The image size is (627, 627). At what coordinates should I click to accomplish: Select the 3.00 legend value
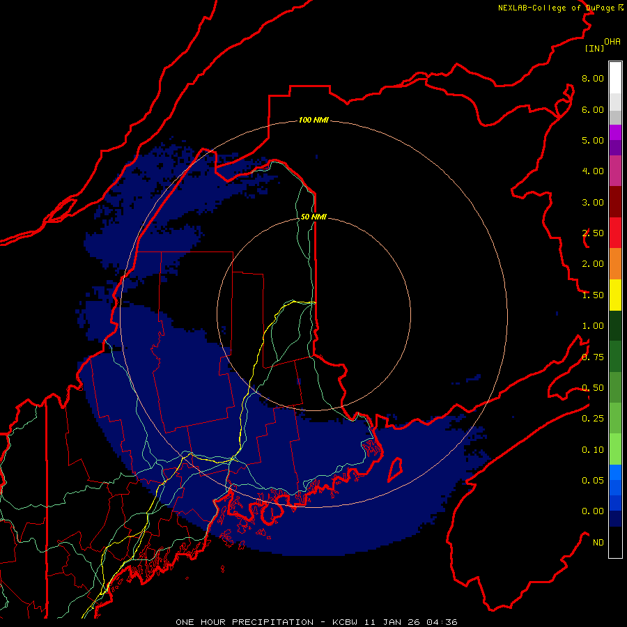coord(593,202)
